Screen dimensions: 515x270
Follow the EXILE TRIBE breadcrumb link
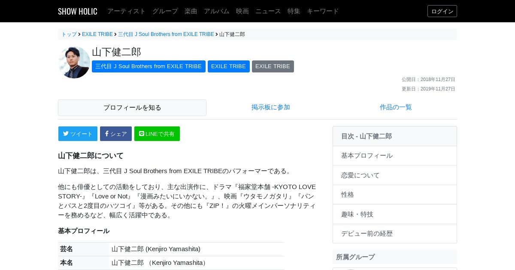pos(97,34)
